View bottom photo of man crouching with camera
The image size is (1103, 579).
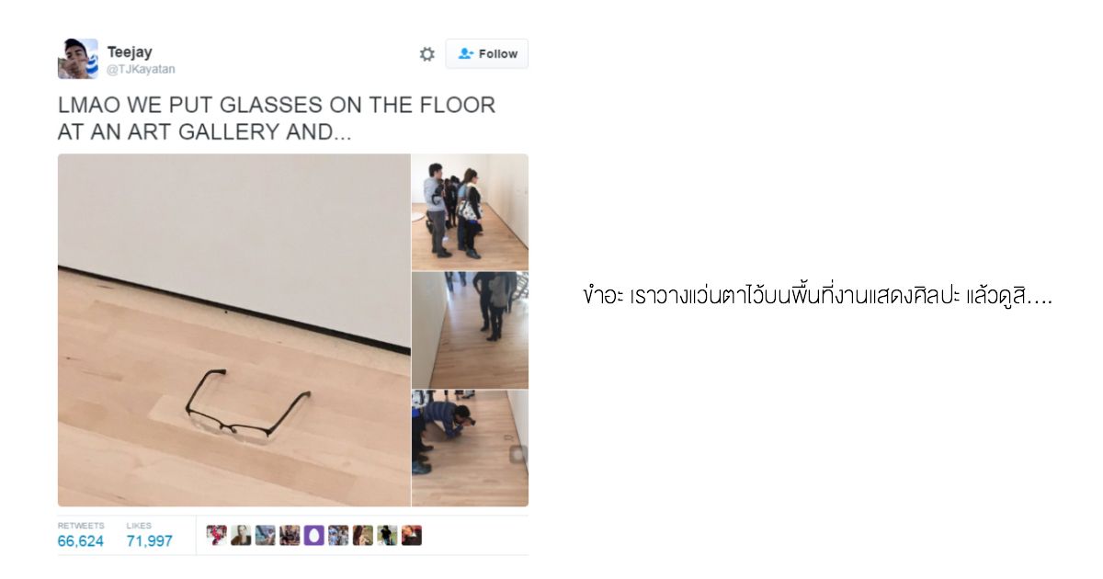470,448
